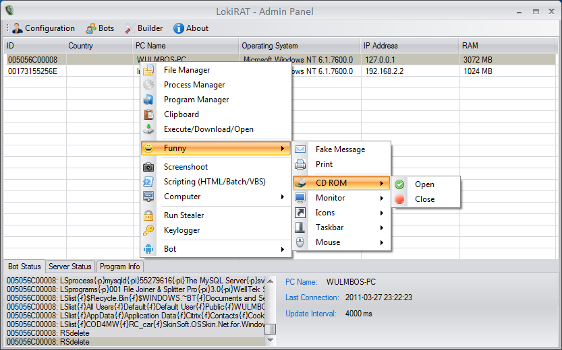Expand the CD ROM submenu arrow
The width and height of the screenshot is (562, 350).
click(382, 183)
